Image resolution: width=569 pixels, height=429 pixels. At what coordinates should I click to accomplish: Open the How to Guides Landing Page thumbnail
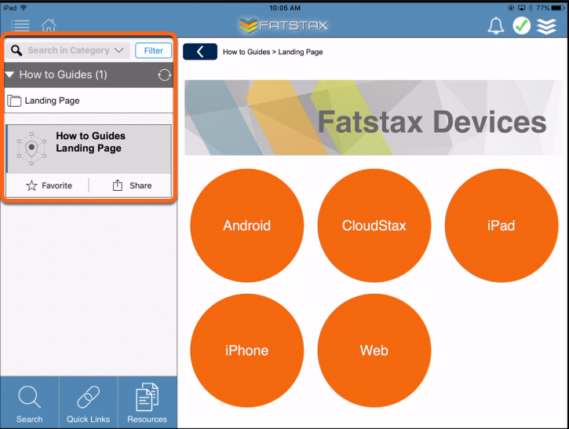coord(31,148)
